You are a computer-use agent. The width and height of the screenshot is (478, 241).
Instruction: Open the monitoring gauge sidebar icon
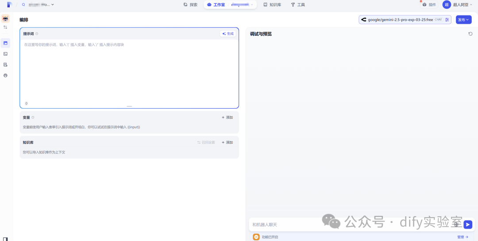click(5, 75)
